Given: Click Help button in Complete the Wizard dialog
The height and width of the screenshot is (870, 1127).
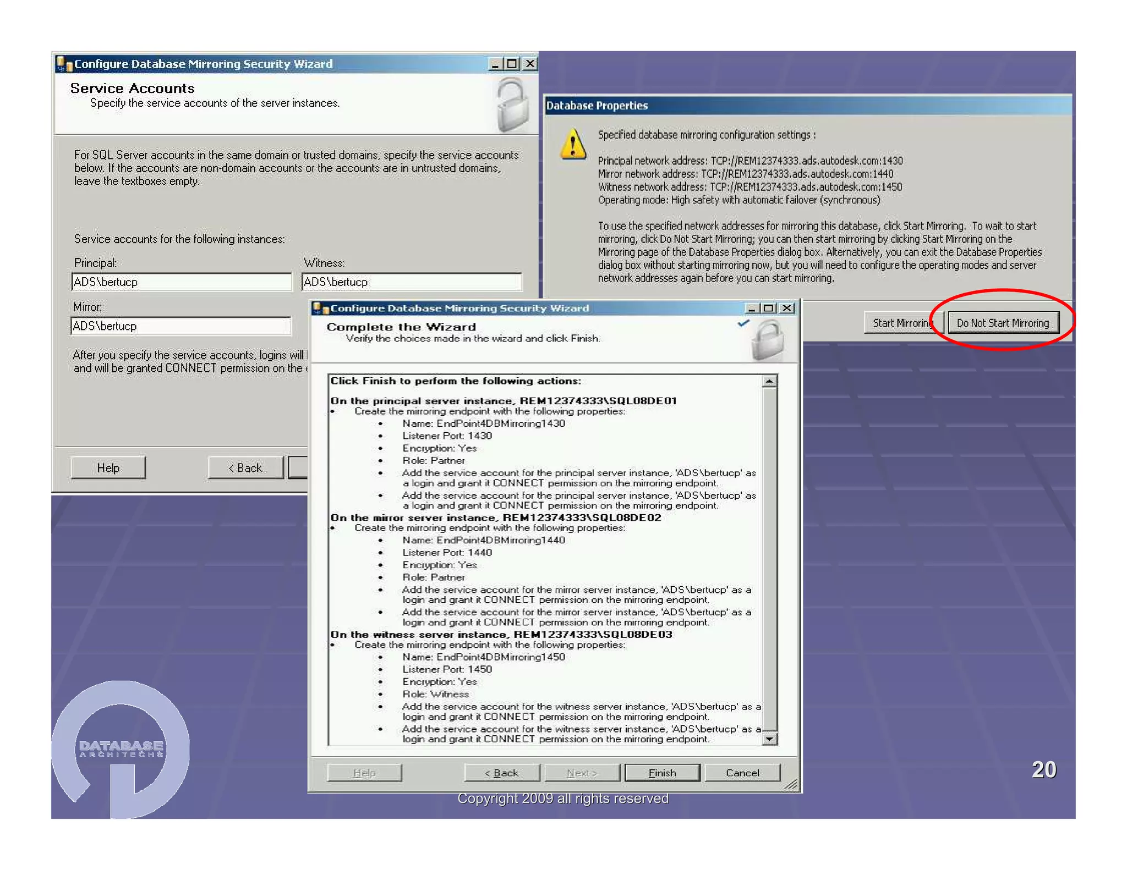Looking at the screenshot, I should (x=364, y=773).
